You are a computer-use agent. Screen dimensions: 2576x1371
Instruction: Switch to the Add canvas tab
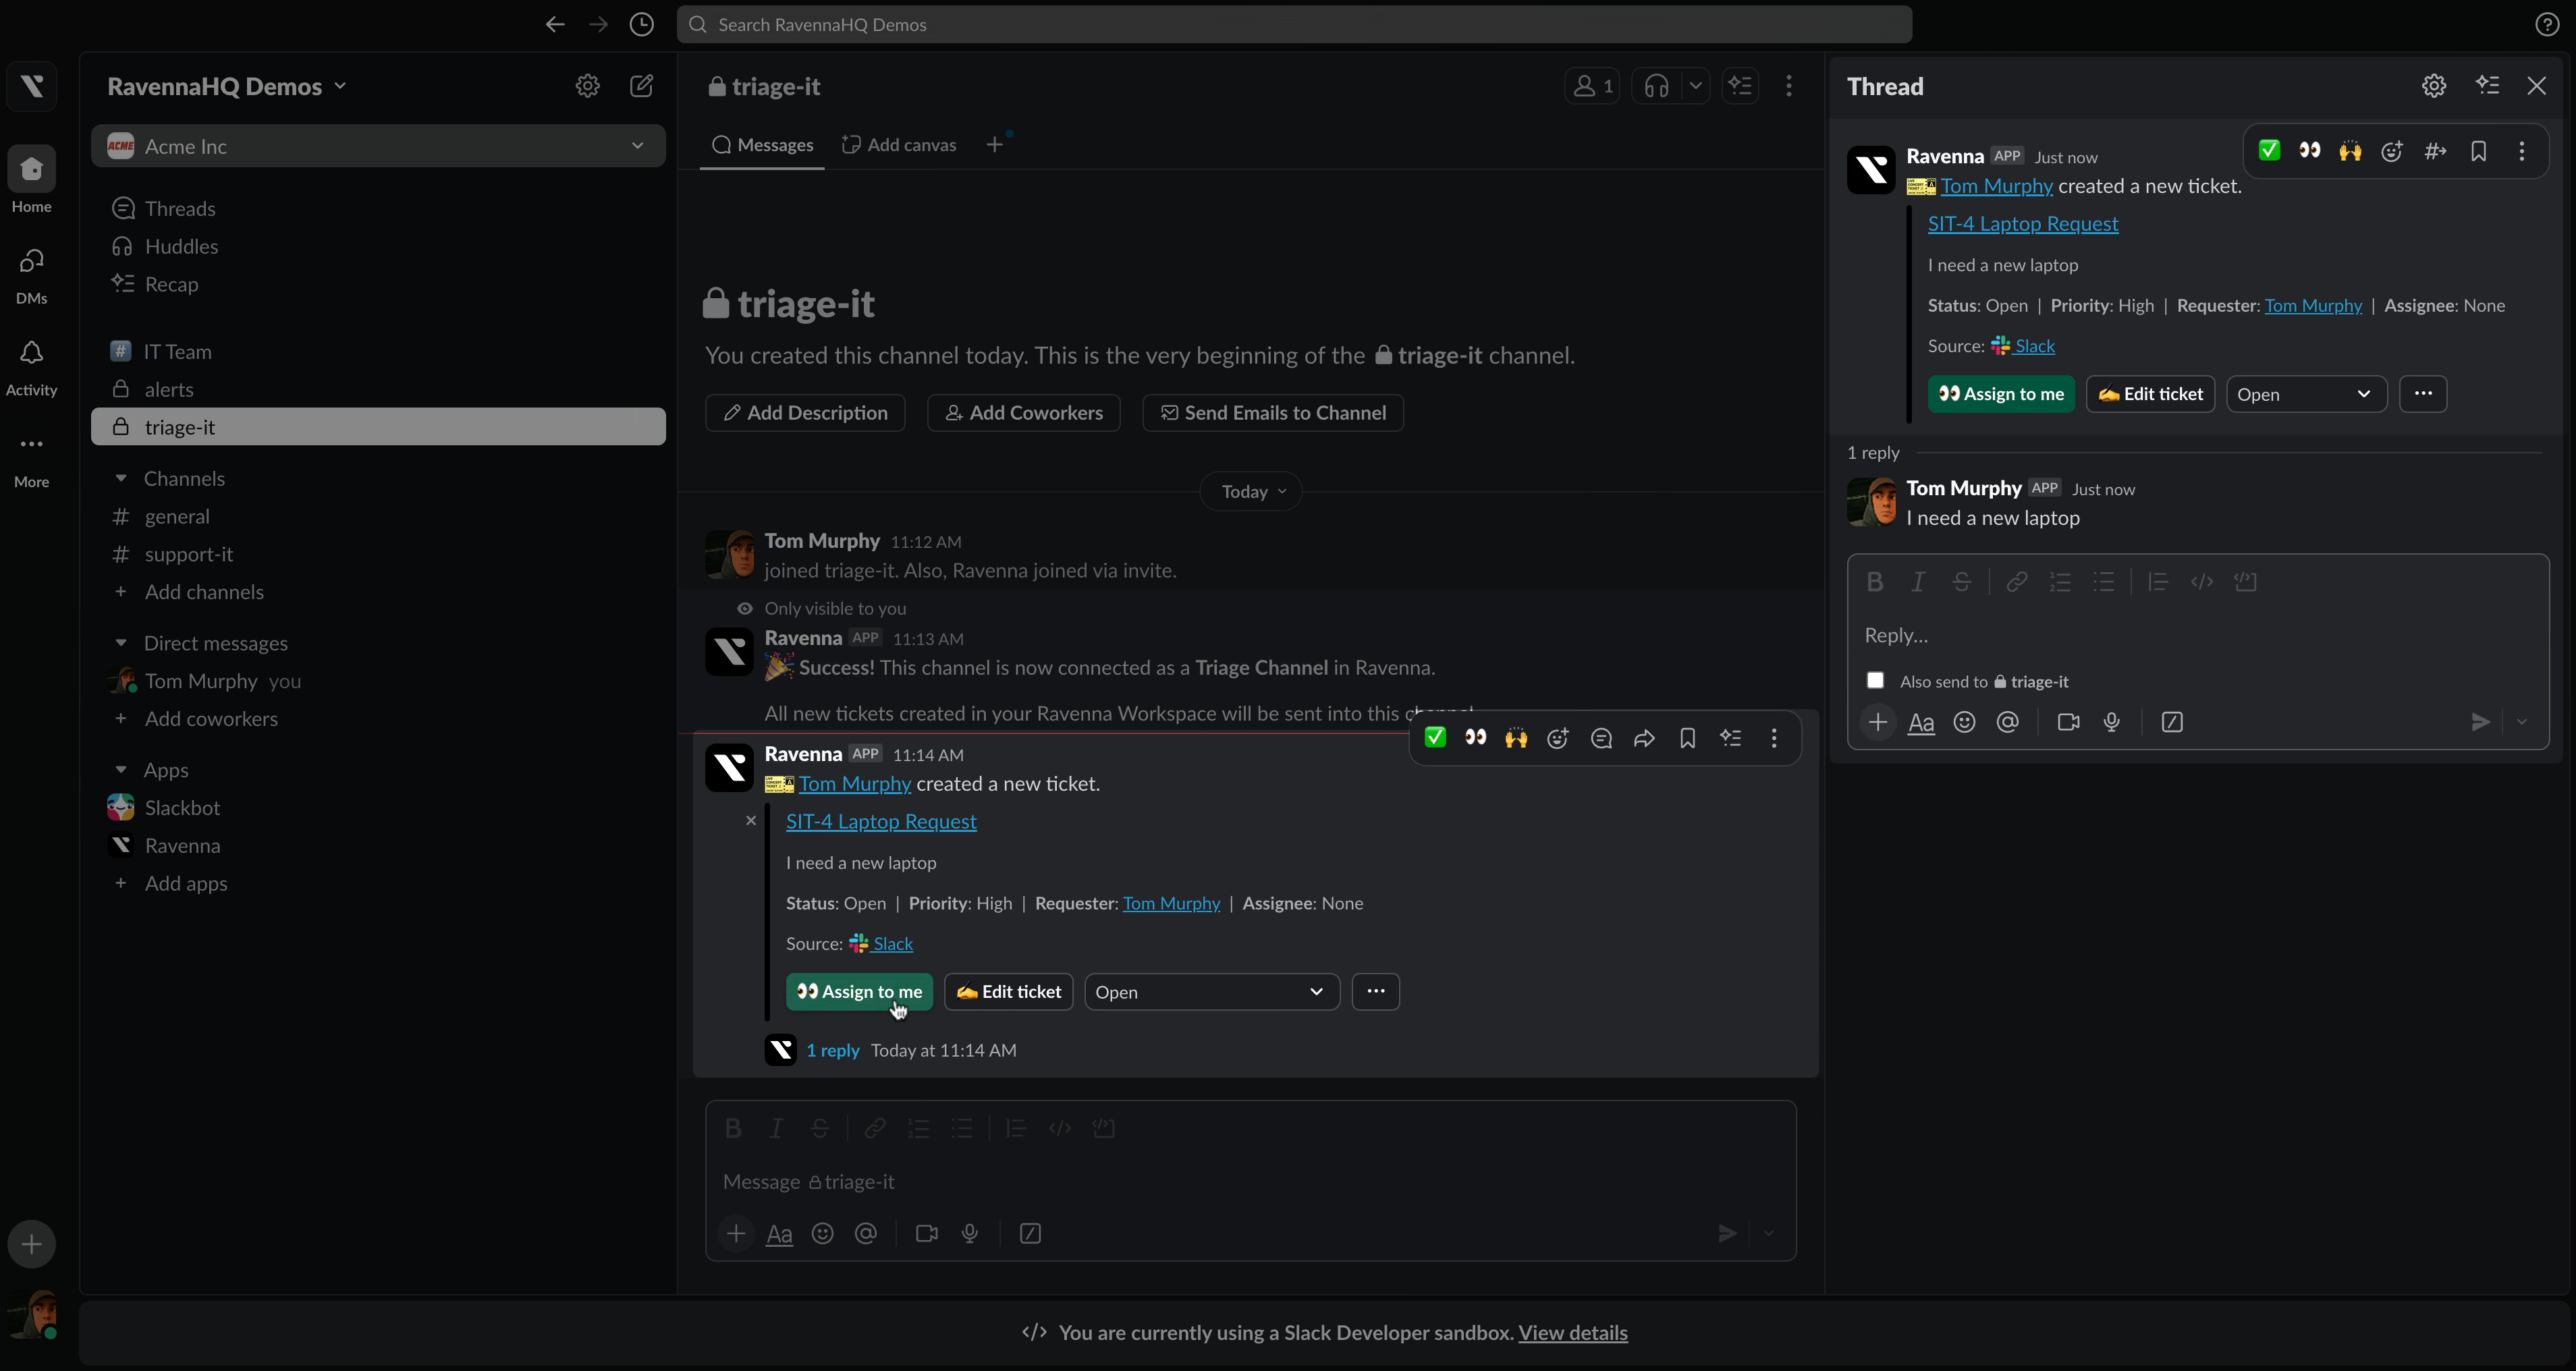tap(899, 145)
